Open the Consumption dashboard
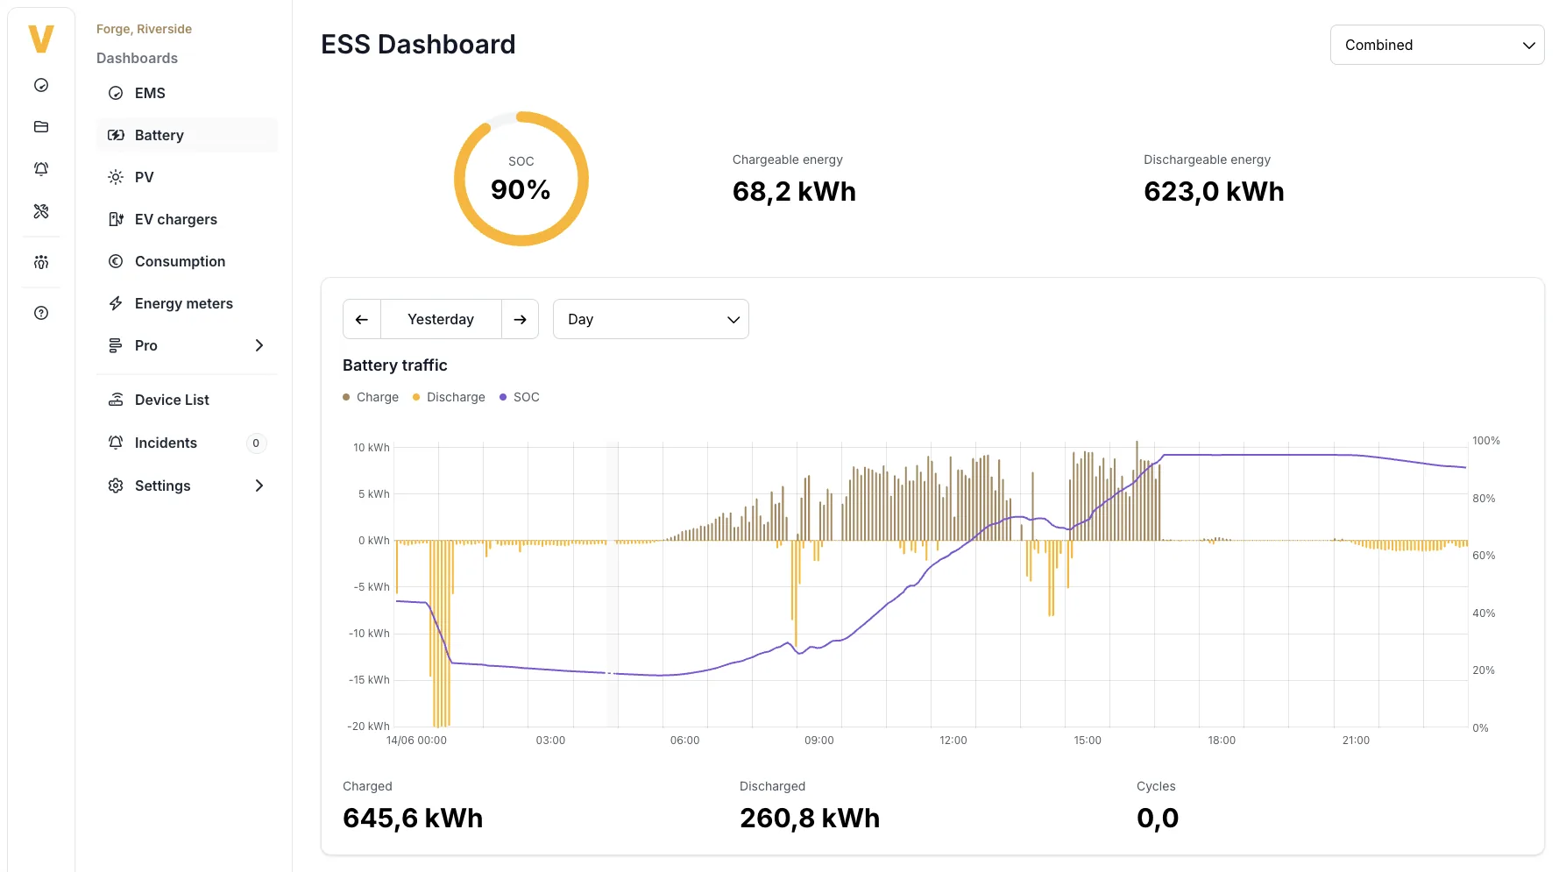 tap(187, 261)
